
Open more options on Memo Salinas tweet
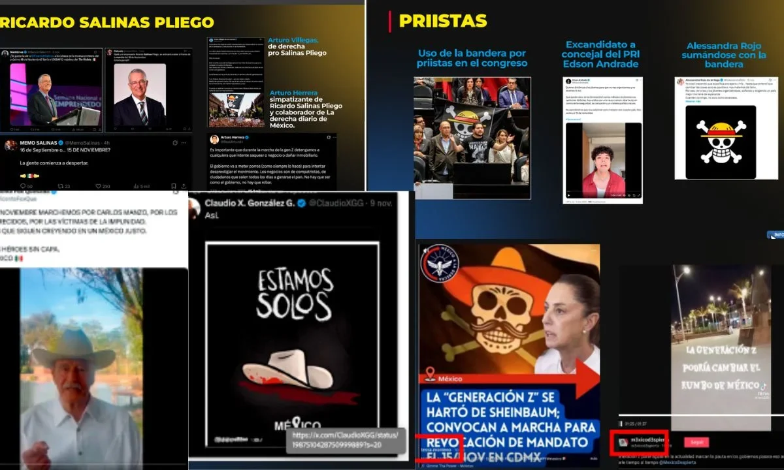(184, 143)
